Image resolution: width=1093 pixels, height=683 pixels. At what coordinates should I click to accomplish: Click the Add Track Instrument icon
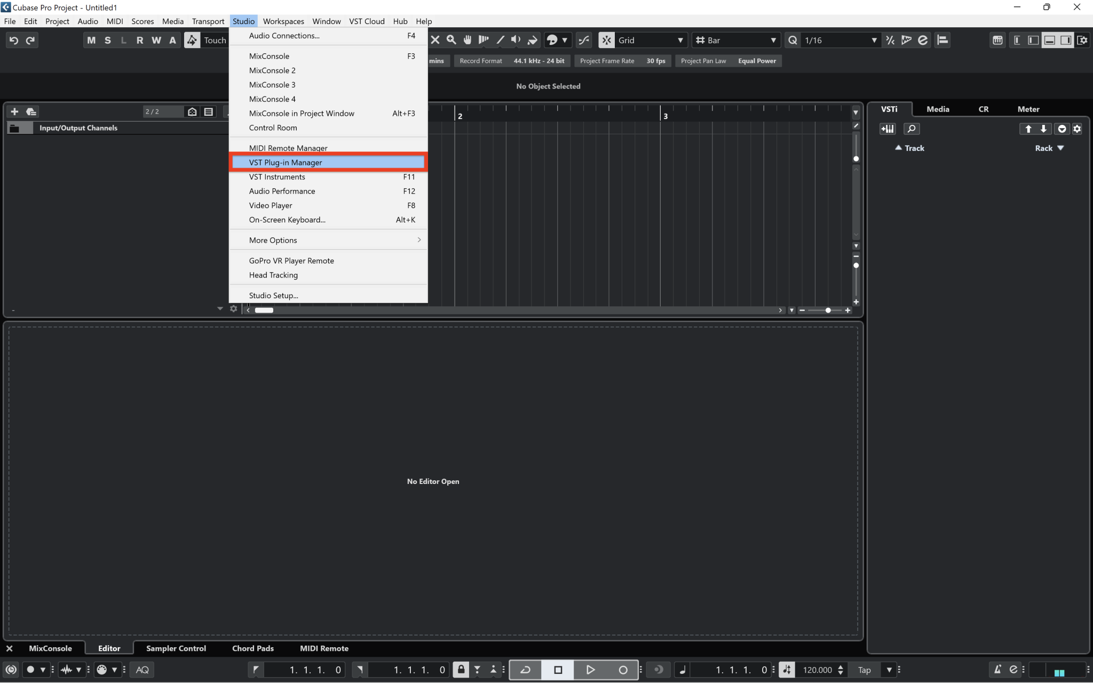888,129
